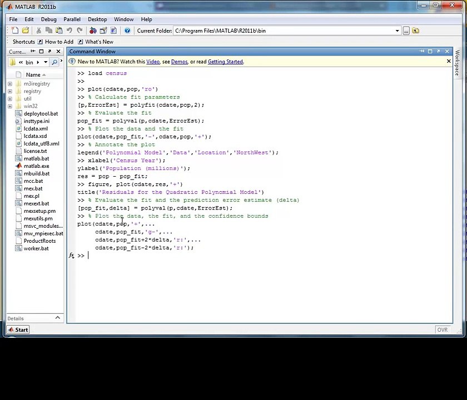Expand the m3iregistry folder
467x400 pixels.
(x=10, y=84)
